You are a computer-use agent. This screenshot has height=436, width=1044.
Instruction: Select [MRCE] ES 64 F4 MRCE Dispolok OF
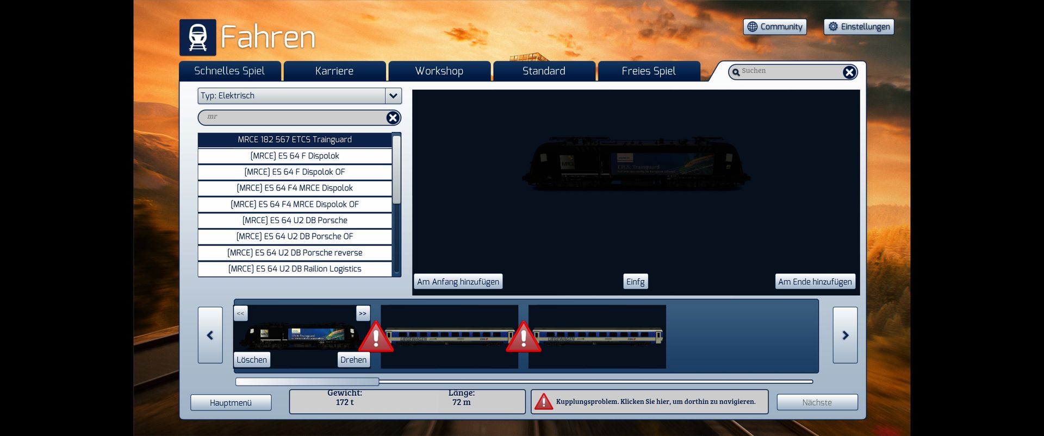coord(295,204)
